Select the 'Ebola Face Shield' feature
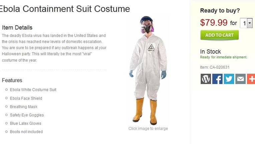Screen dimensions: 255x144 click(26, 98)
